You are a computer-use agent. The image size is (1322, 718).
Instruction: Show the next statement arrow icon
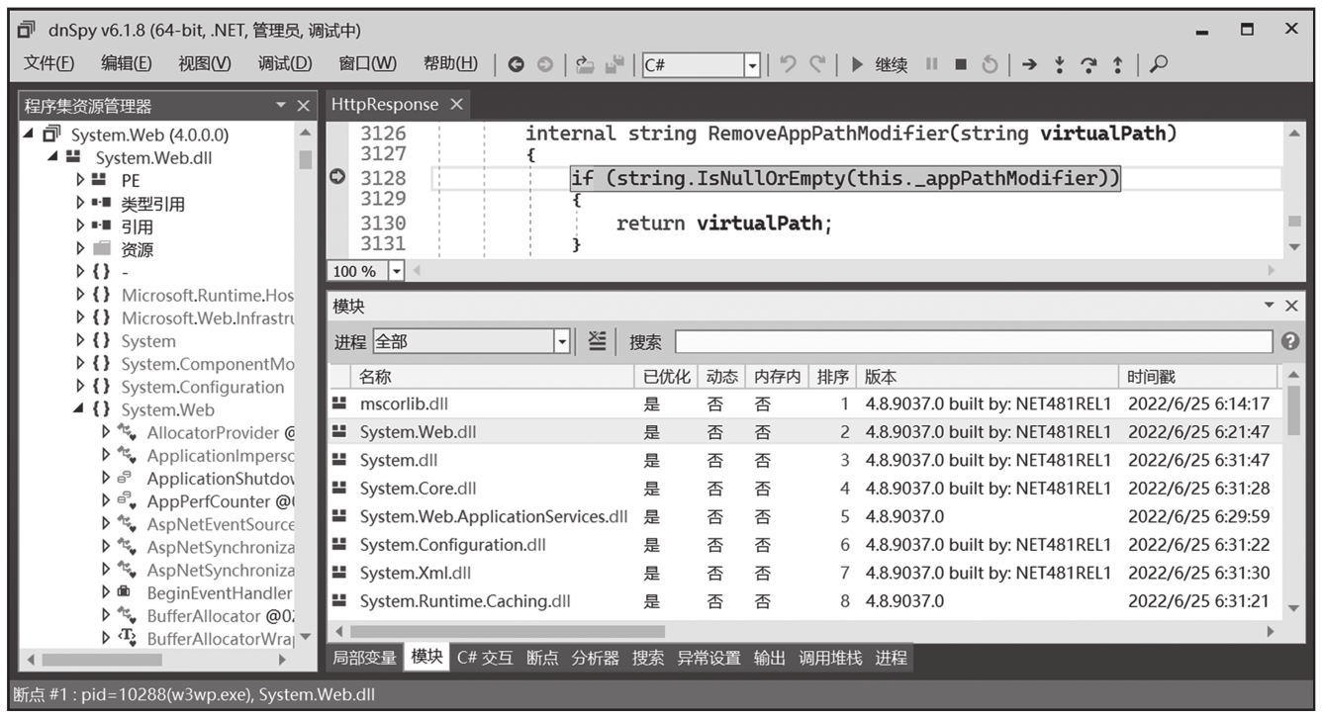coord(1029,64)
